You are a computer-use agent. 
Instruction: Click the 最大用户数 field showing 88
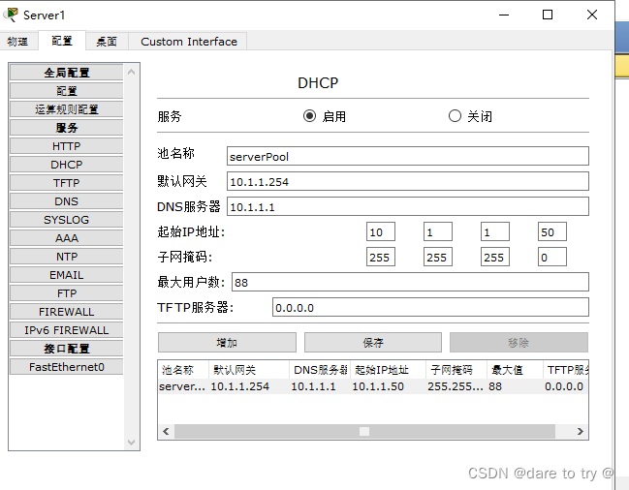point(410,283)
